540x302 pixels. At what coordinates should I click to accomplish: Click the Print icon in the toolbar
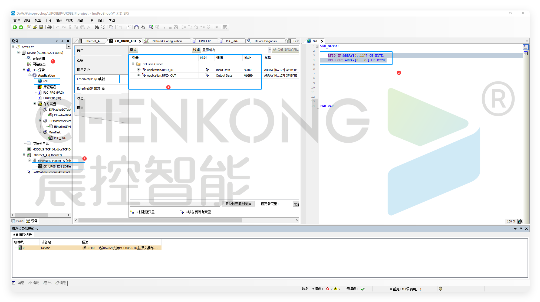point(49,27)
